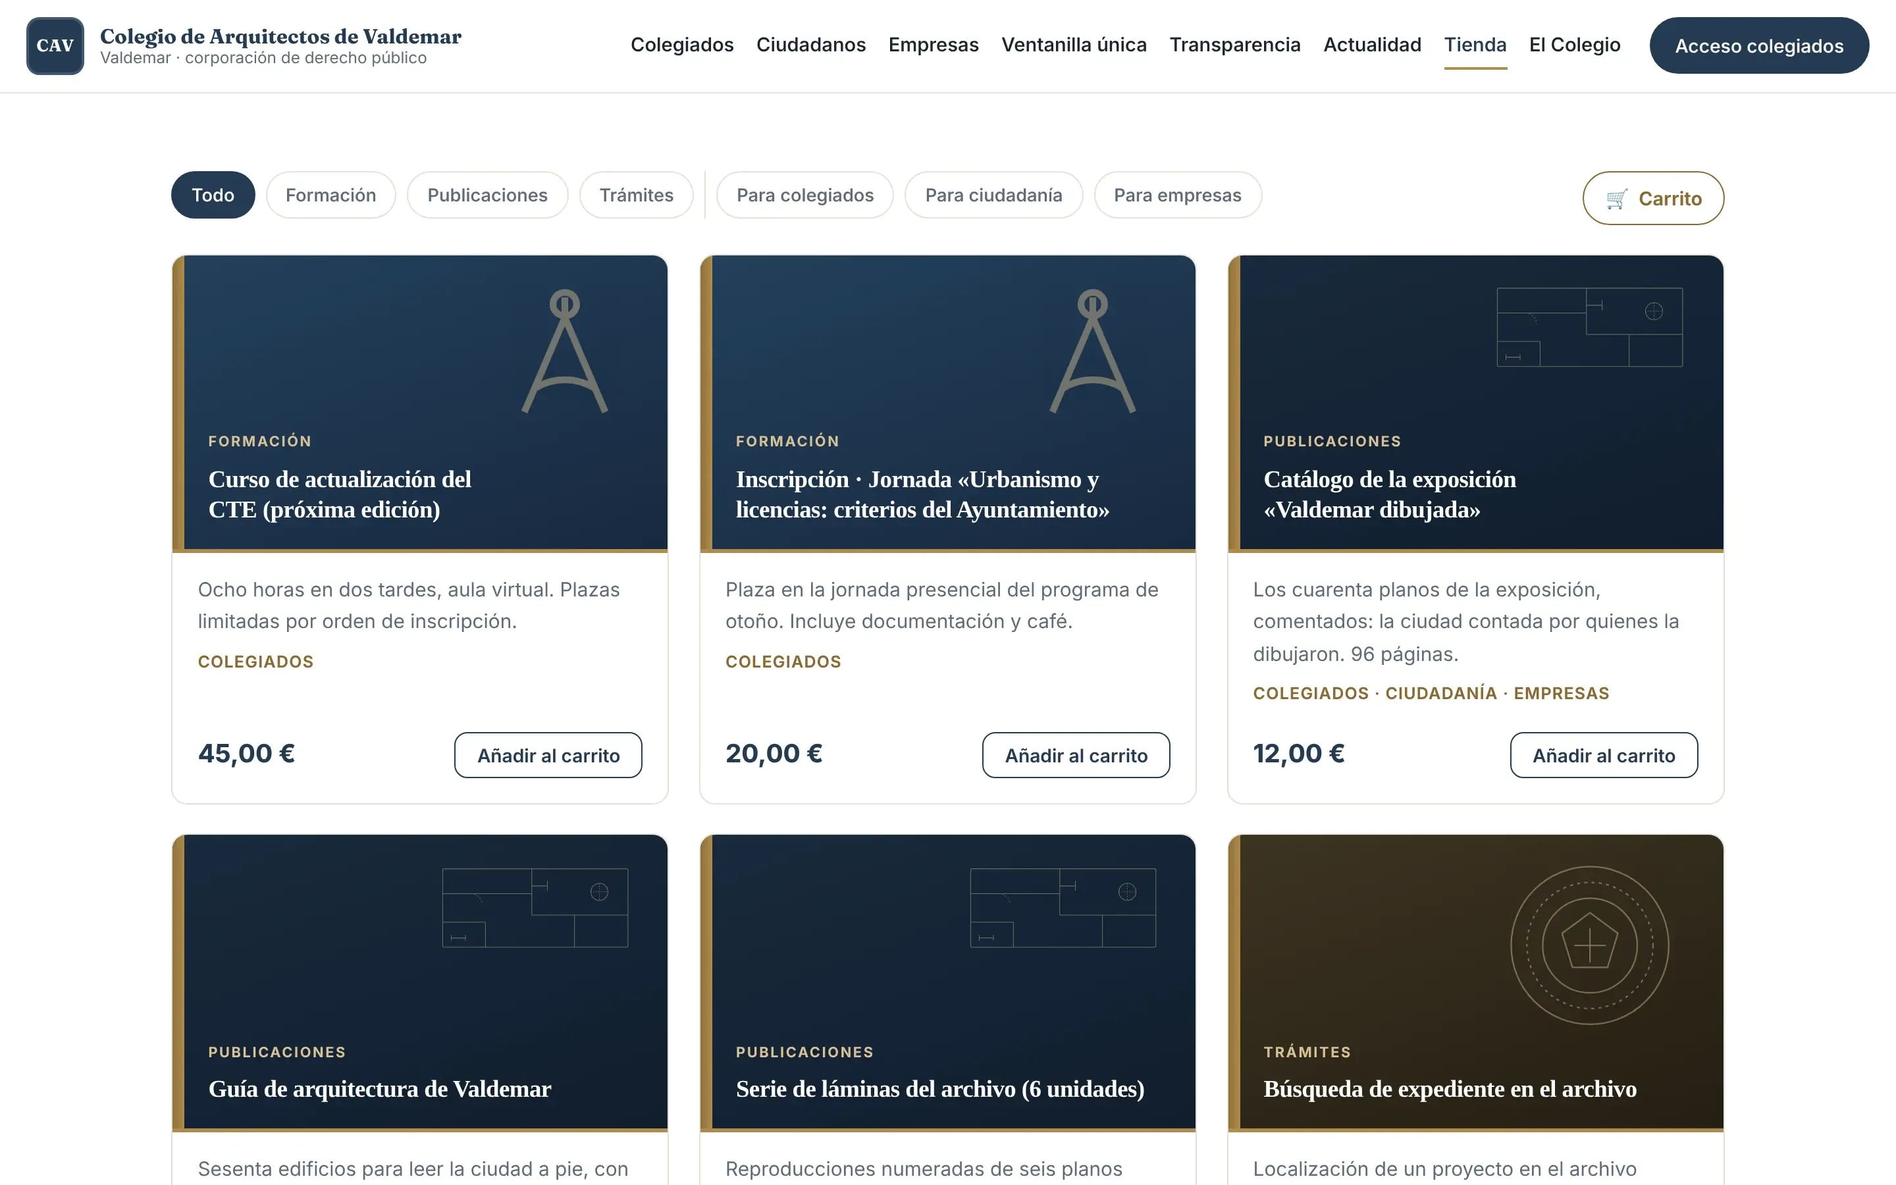Filter products by Formación

click(330, 195)
